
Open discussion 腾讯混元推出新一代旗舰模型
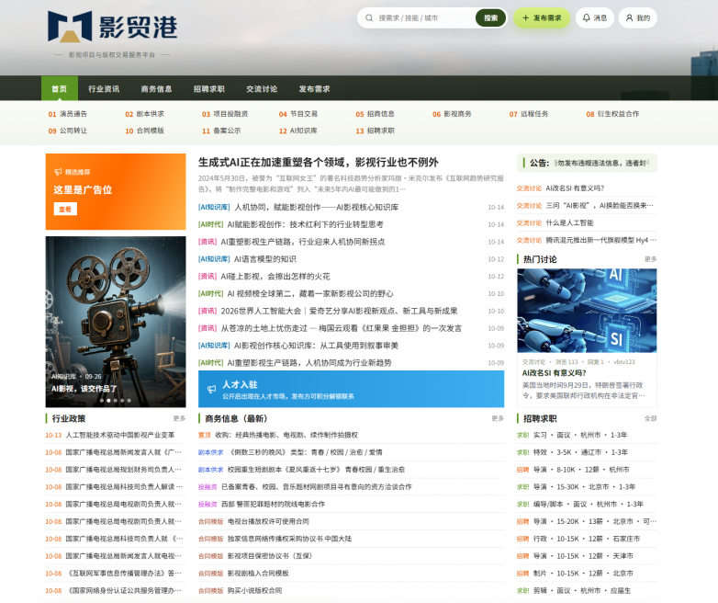click(x=600, y=240)
